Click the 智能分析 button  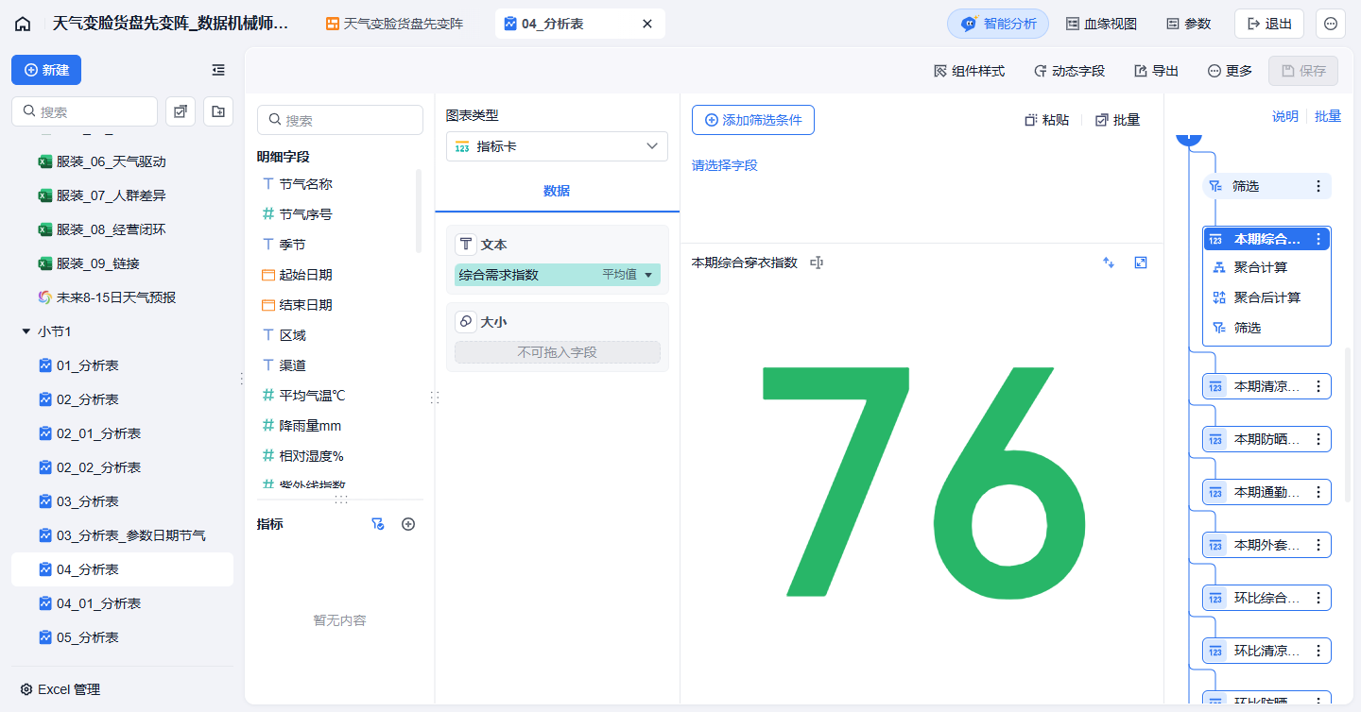point(998,24)
